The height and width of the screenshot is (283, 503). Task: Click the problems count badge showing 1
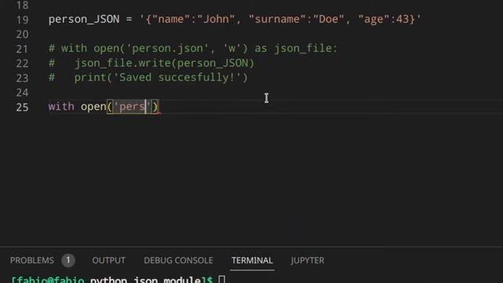coord(68,260)
